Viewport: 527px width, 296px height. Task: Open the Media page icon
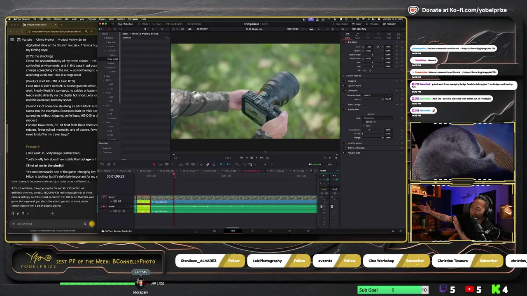click(x=195, y=231)
